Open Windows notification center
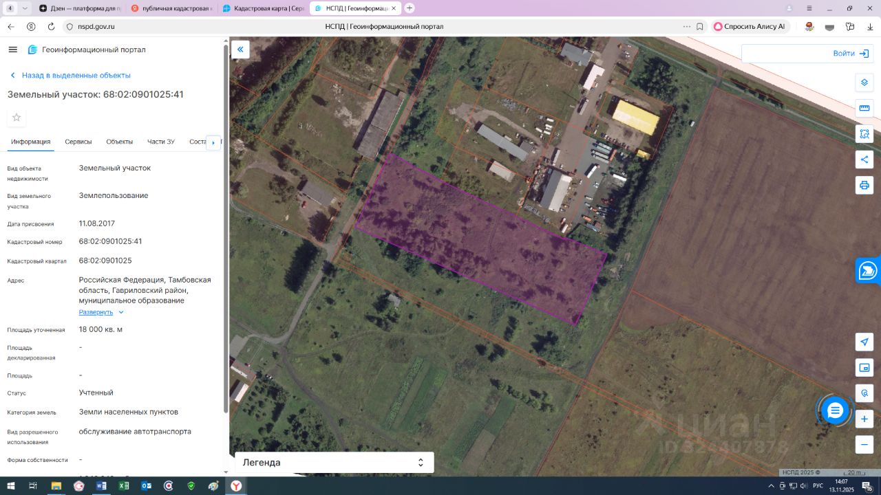This screenshot has height=495, width=881. click(x=868, y=486)
